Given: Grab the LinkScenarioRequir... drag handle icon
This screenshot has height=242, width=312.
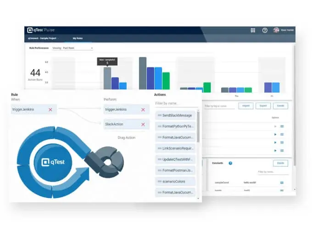Looking at the screenshot, I should 159,148.
